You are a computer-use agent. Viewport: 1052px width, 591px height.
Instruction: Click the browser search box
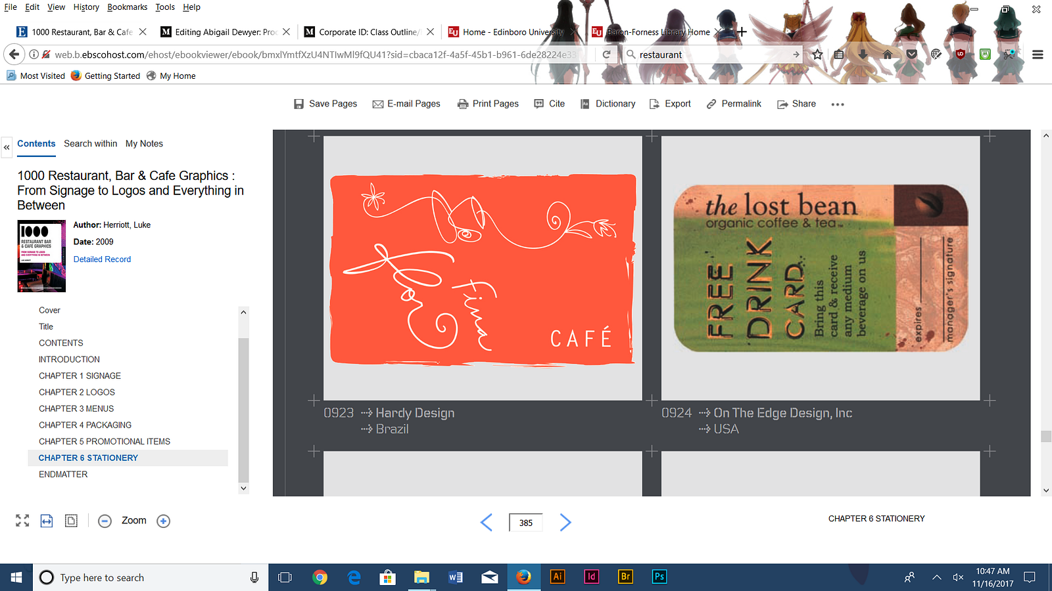click(x=713, y=55)
